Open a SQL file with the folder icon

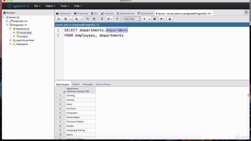tap(59, 19)
